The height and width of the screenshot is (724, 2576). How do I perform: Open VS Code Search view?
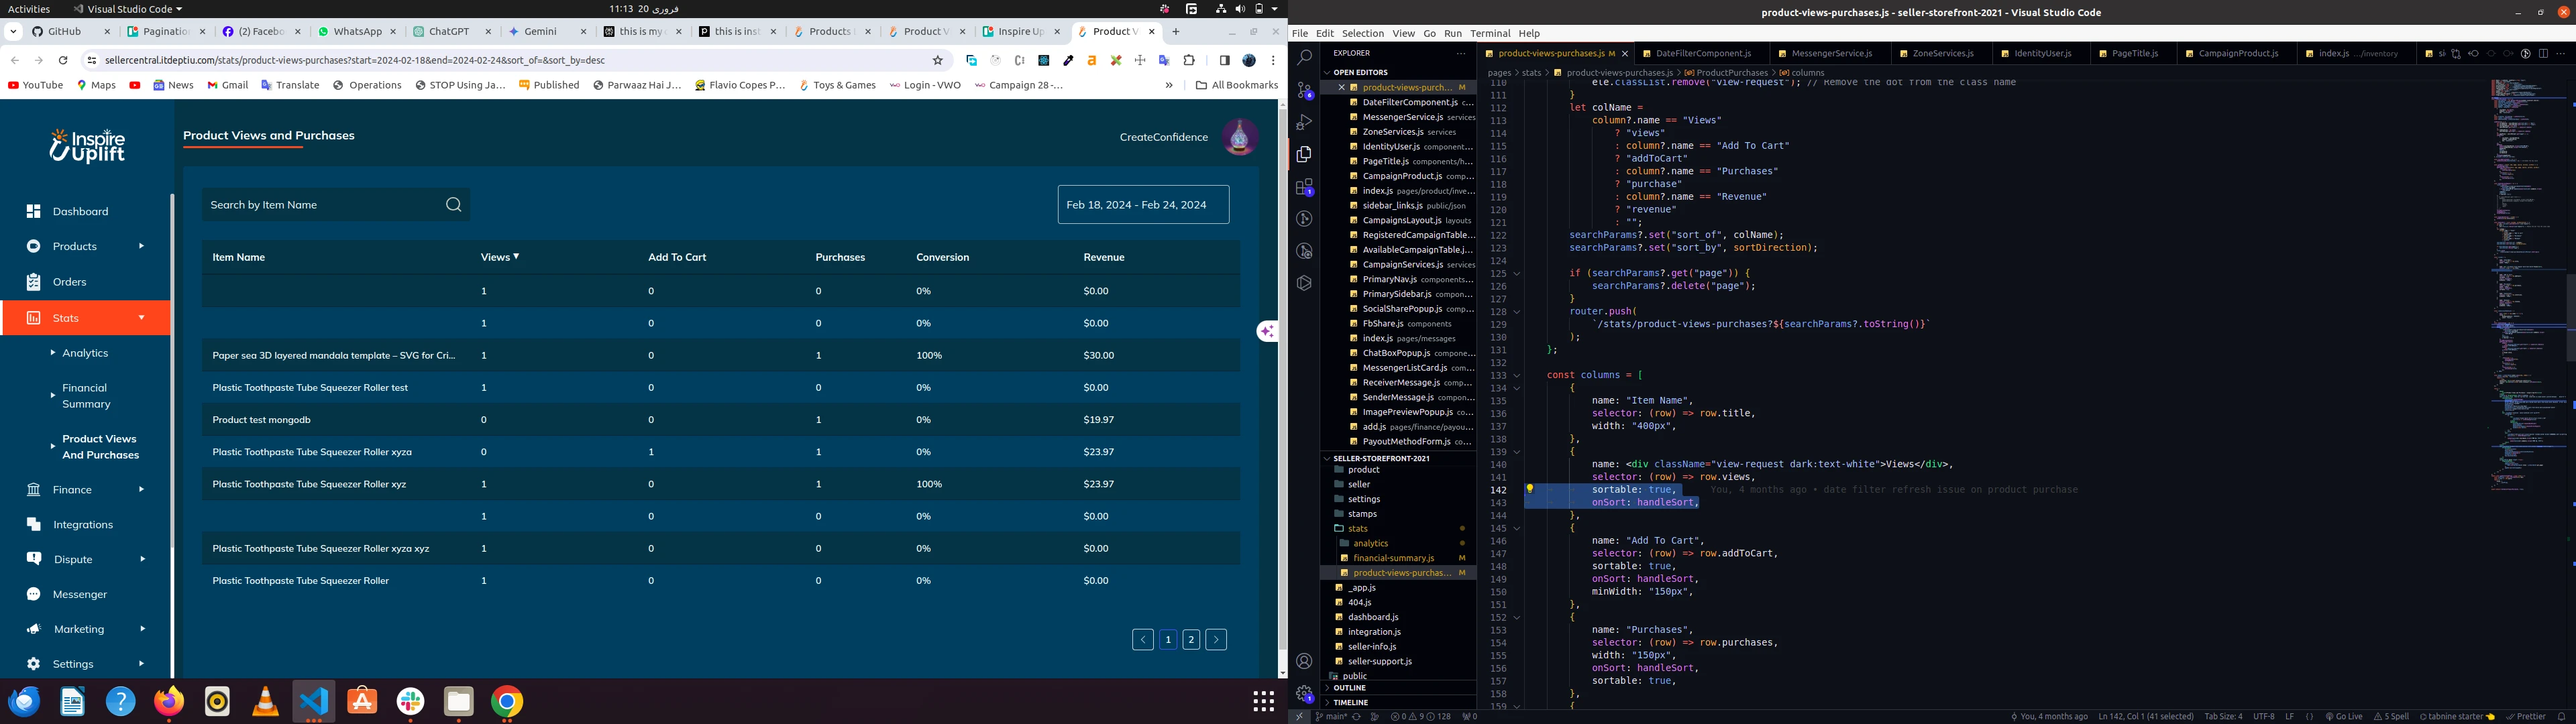1304,58
